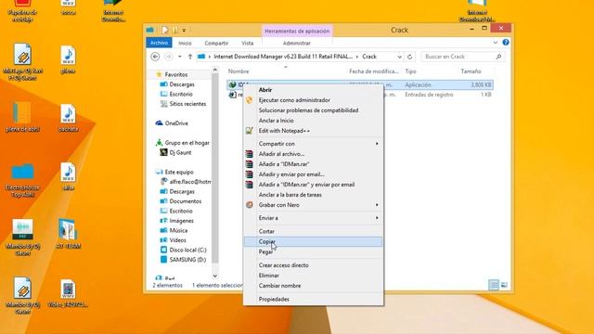The height and width of the screenshot is (334, 594).
Task: Click Properties icon in Quick Access Toolbar
Action: (165, 30)
